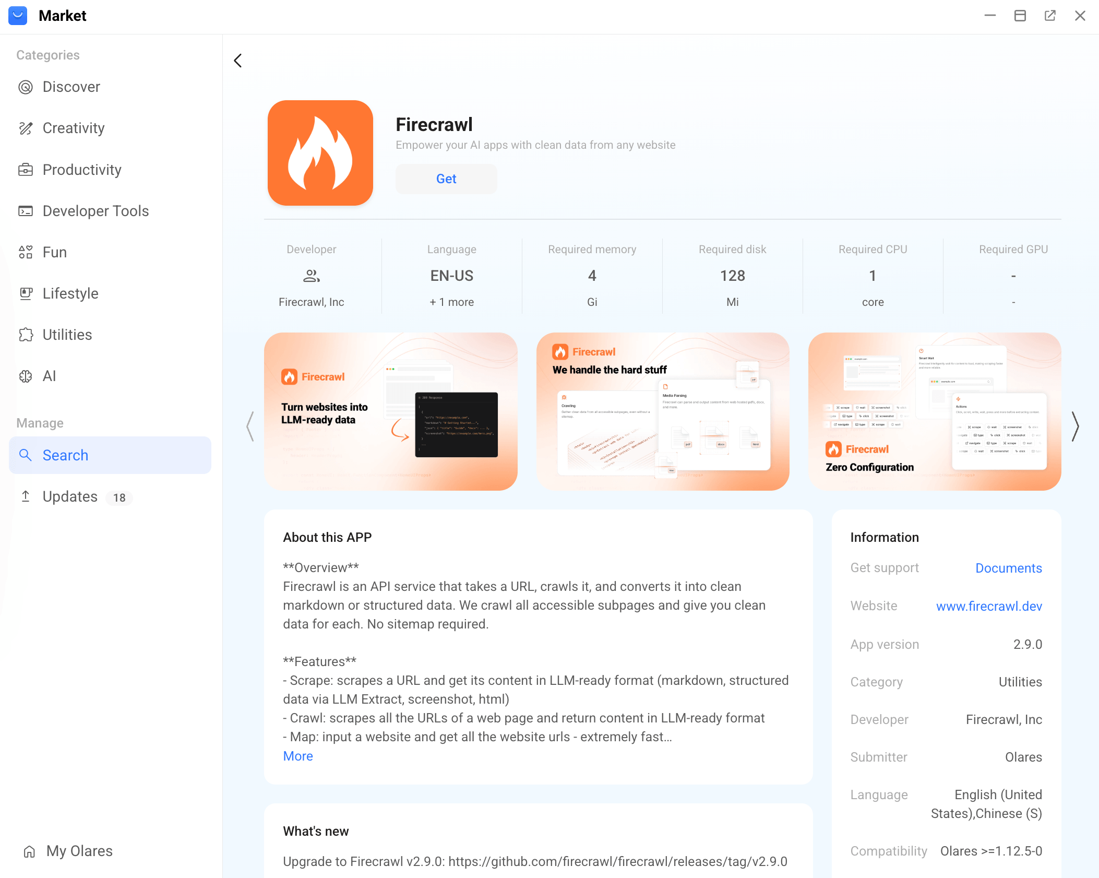Click the Lifestyle coffee cup icon
Image resolution: width=1099 pixels, height=878 pixels.
point(26,293)
